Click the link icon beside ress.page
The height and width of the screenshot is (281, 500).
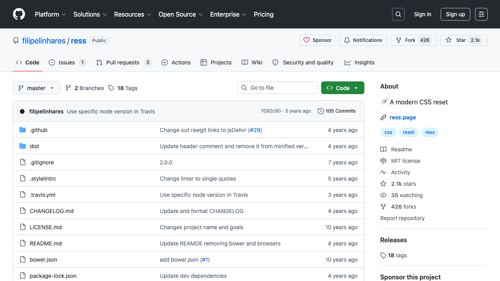(383, 117)
